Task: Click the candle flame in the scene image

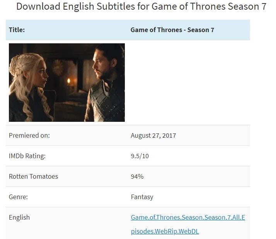Action: pyautogui.click(x=69, y=81)
